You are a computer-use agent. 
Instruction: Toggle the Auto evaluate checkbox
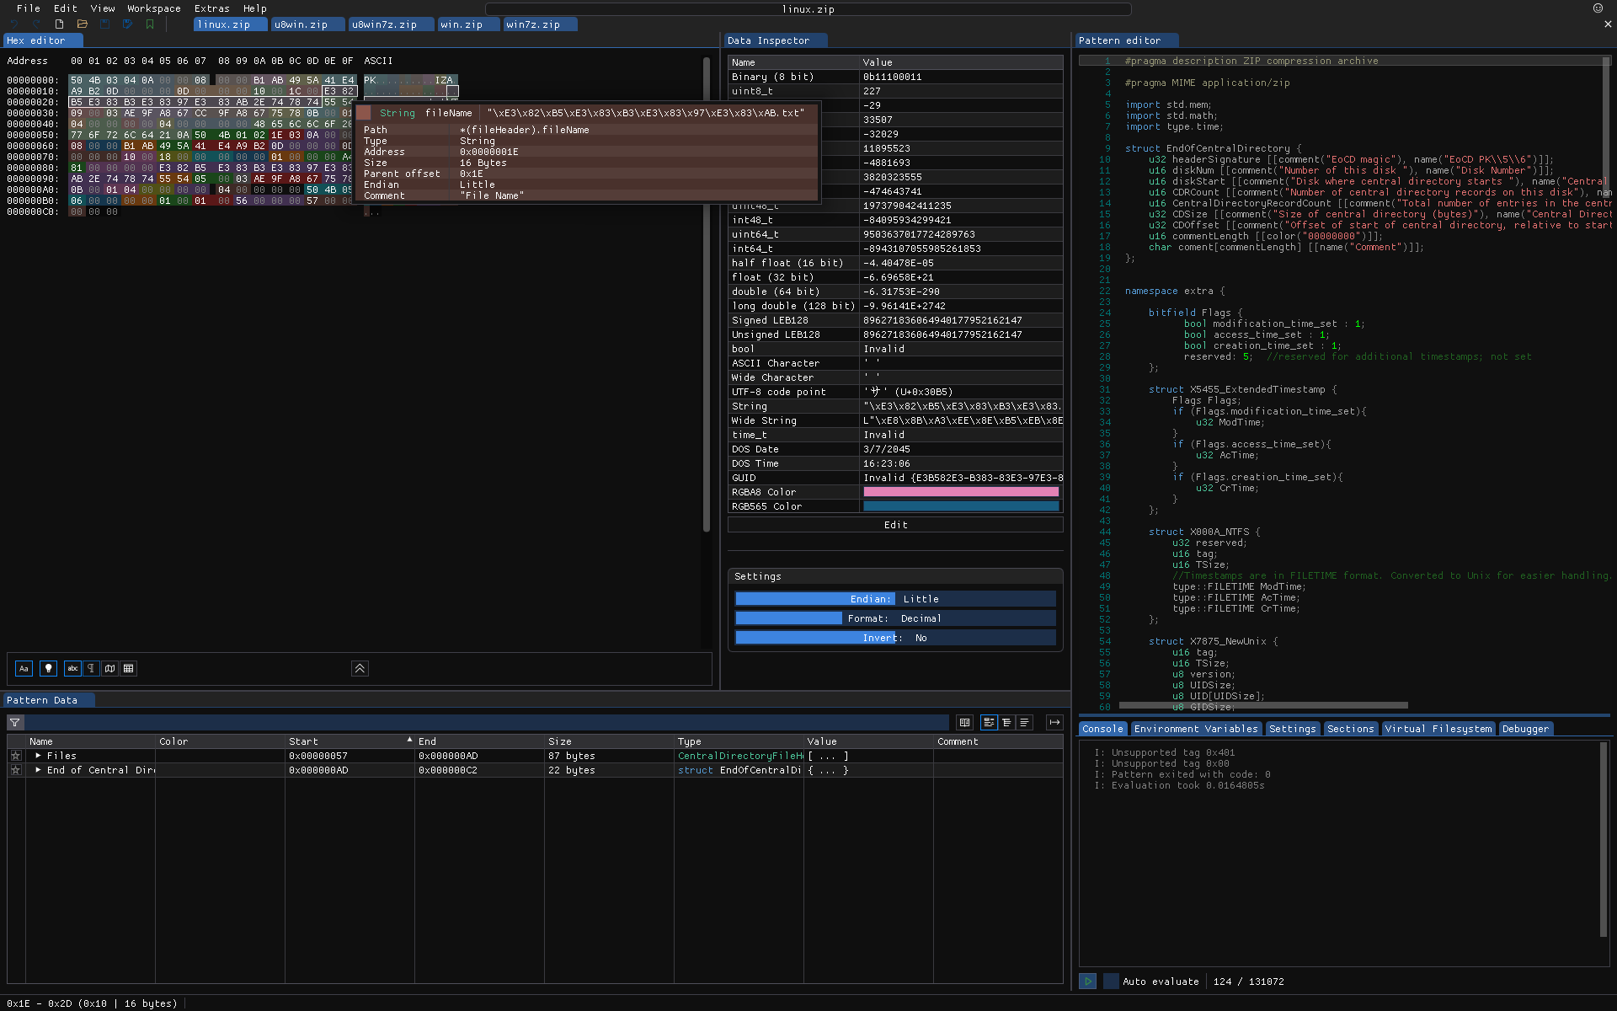(1111, 981)
